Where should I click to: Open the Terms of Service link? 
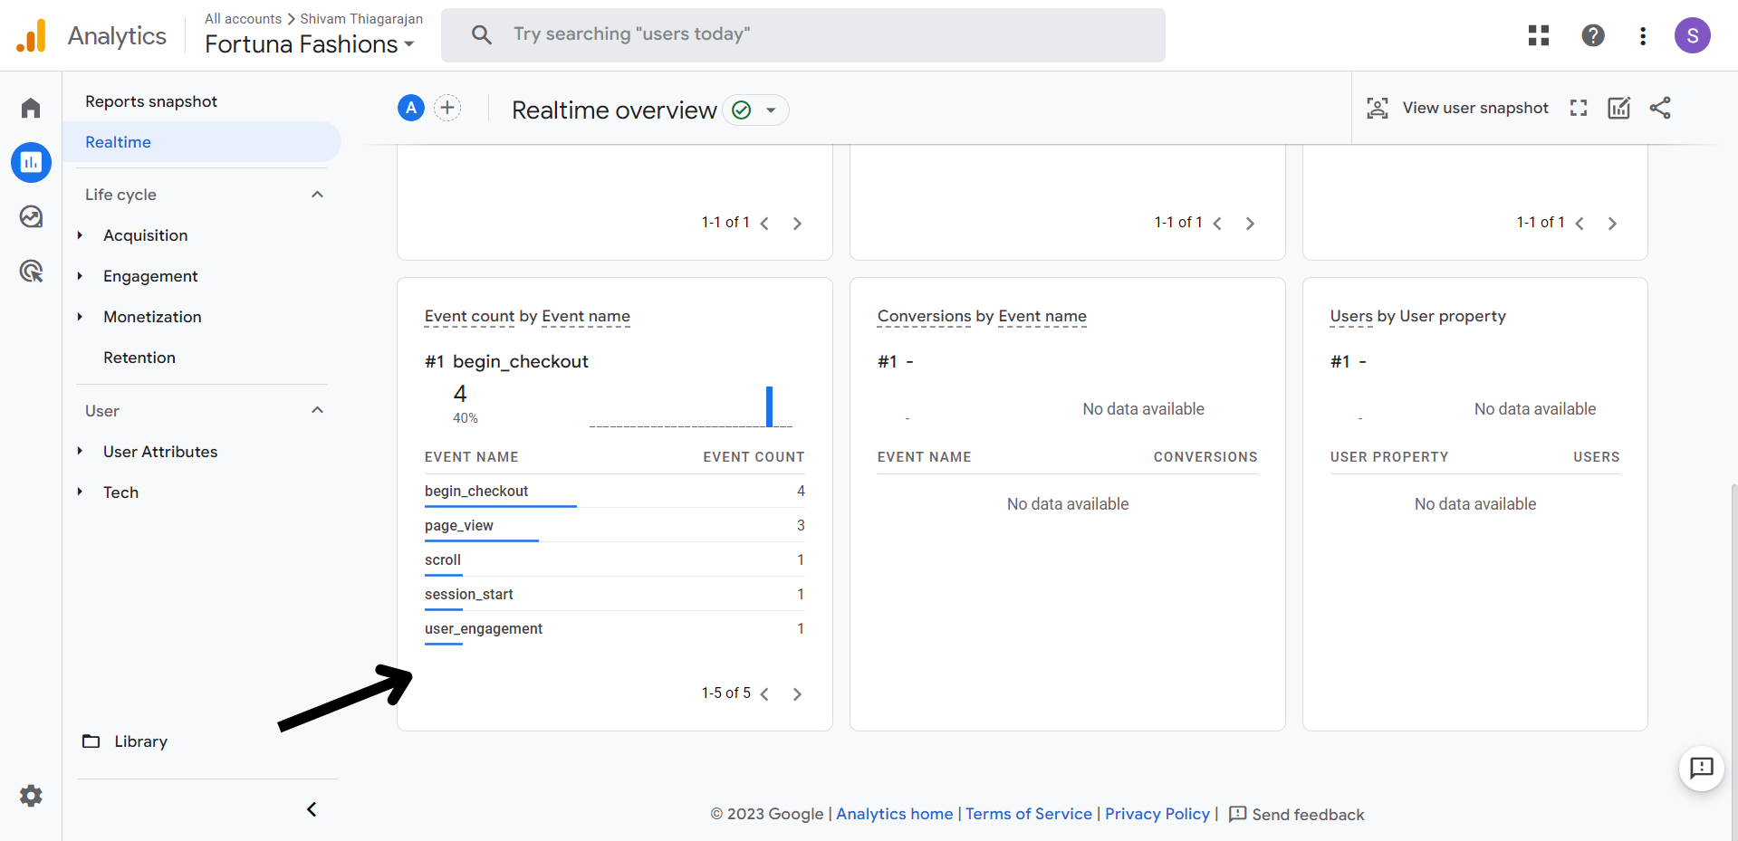point(1028,814)
